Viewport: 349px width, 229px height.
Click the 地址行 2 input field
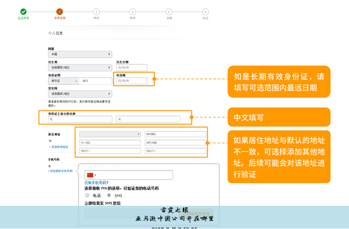175,151
